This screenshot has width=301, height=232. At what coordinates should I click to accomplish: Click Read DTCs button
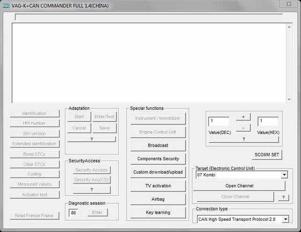click(35, 154)
